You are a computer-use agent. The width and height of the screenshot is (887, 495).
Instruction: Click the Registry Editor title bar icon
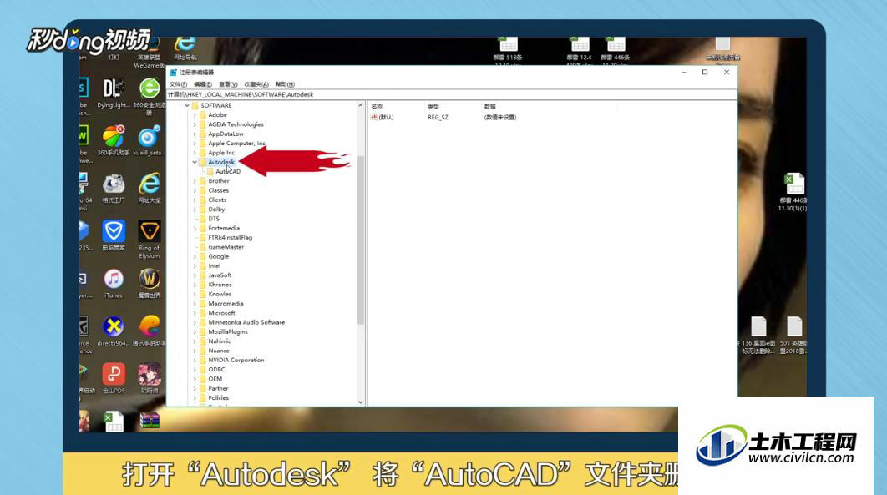coord(173,73)
